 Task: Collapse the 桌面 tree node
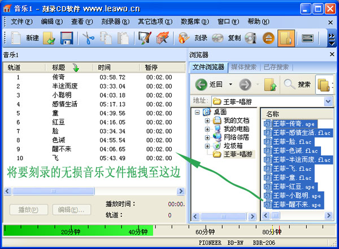197,112
